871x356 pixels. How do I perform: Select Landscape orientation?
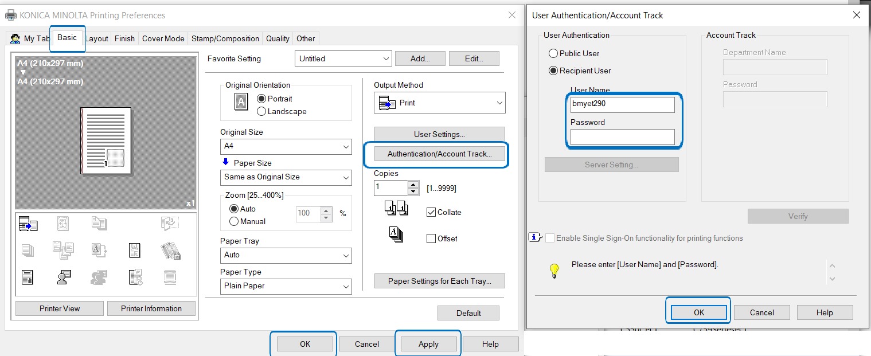(x=263, y=112)
